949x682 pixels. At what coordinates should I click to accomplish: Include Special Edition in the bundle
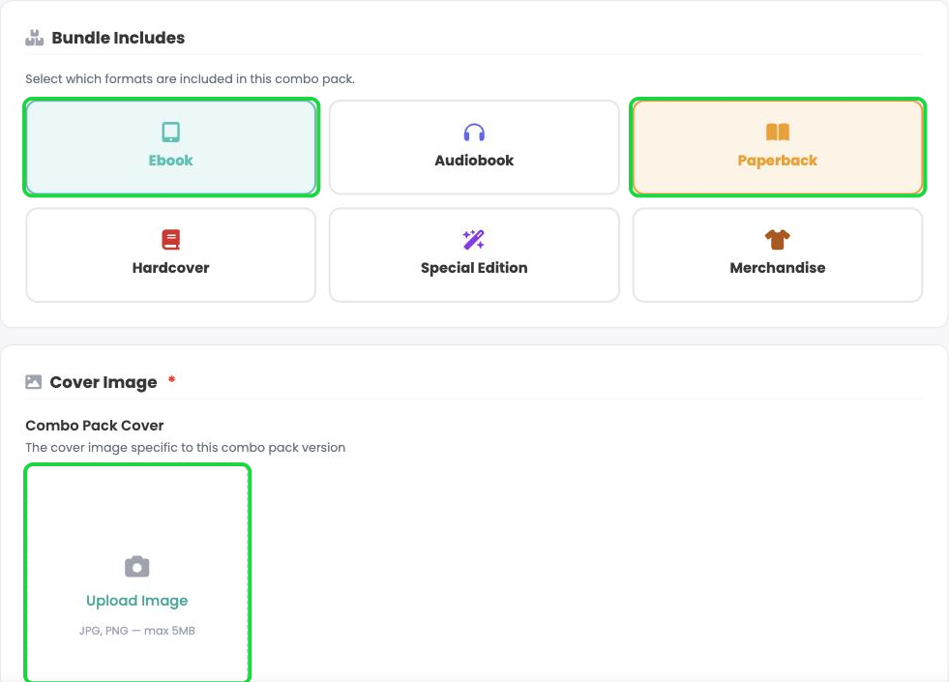474,254
